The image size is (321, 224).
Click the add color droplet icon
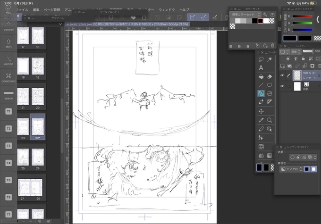(265, 45)
